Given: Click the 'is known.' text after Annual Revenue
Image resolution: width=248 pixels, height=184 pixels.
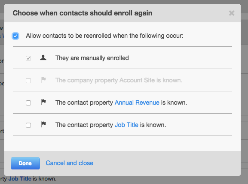Looking at the screenshot, I should [x=174, y=103].
